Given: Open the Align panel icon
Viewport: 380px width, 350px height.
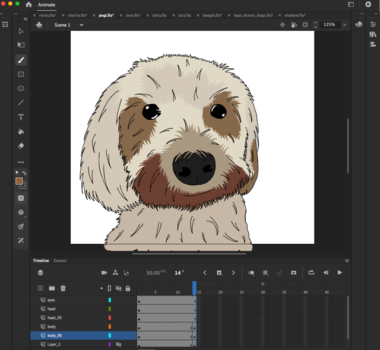Looking at the screenshot, I should 373,44.
